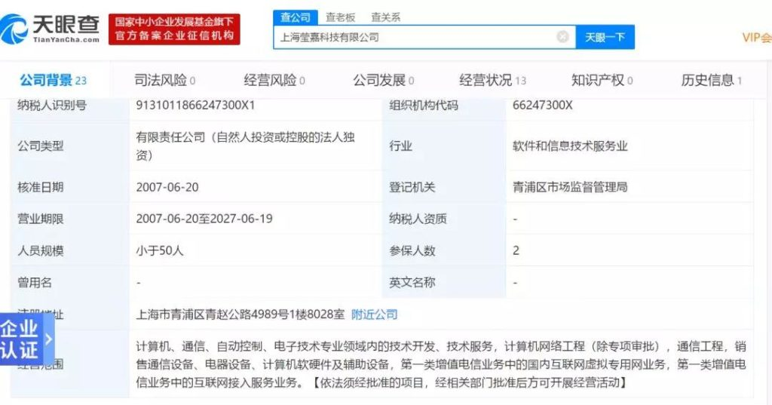This screenshot has width=772, height=405.
Task: Select the 公司背景 tab
Action: (x=54, y=80)
